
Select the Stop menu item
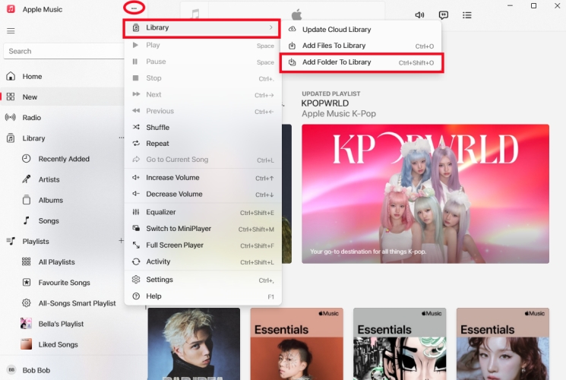(203, 78)
